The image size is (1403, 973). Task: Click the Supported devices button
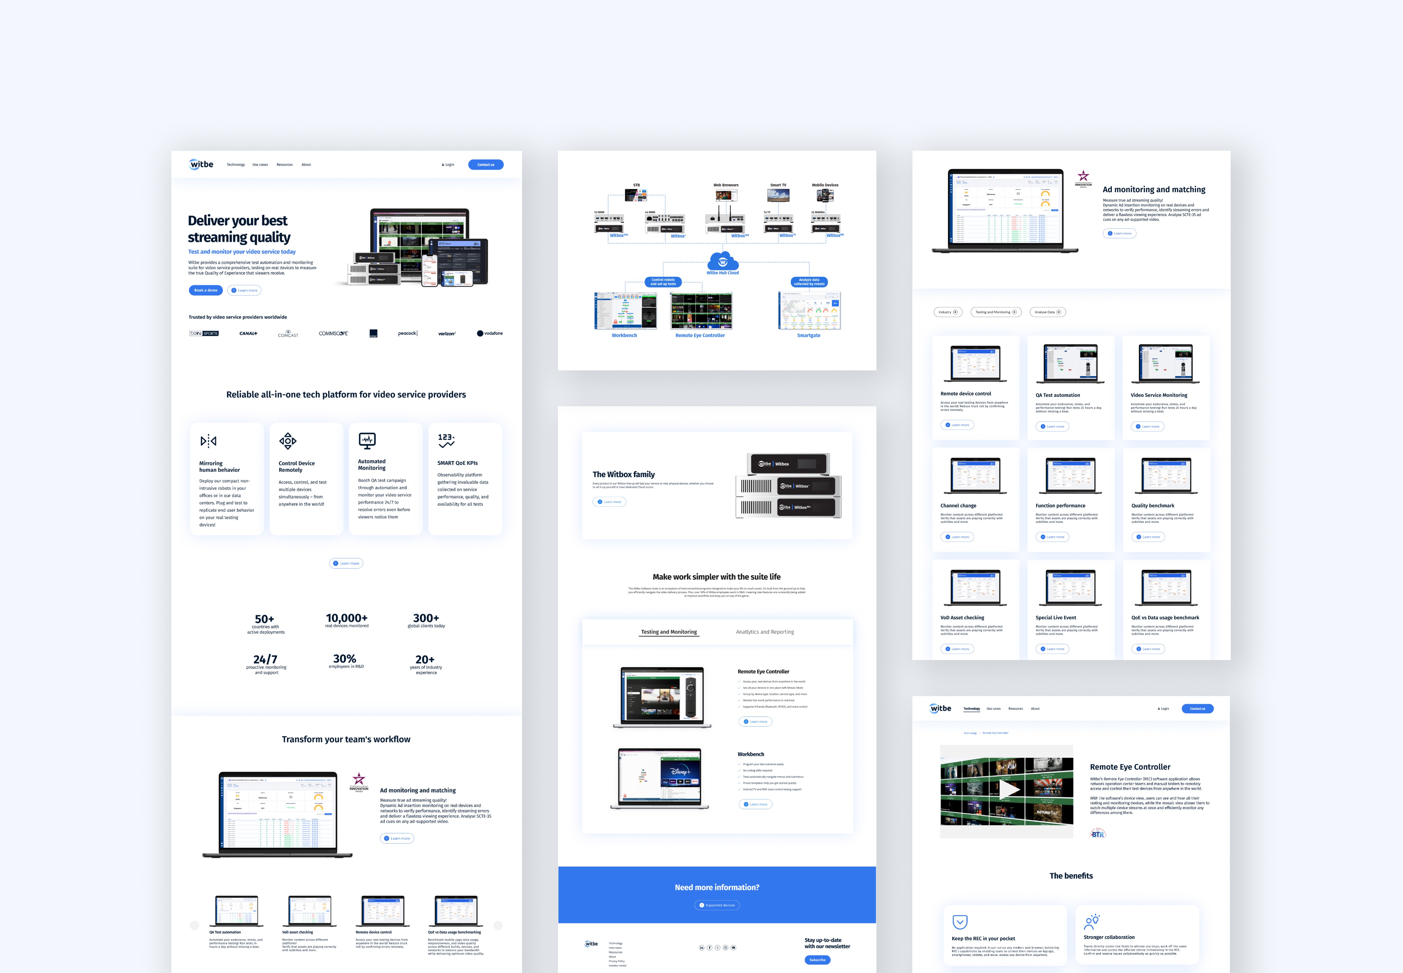(717, 905)
